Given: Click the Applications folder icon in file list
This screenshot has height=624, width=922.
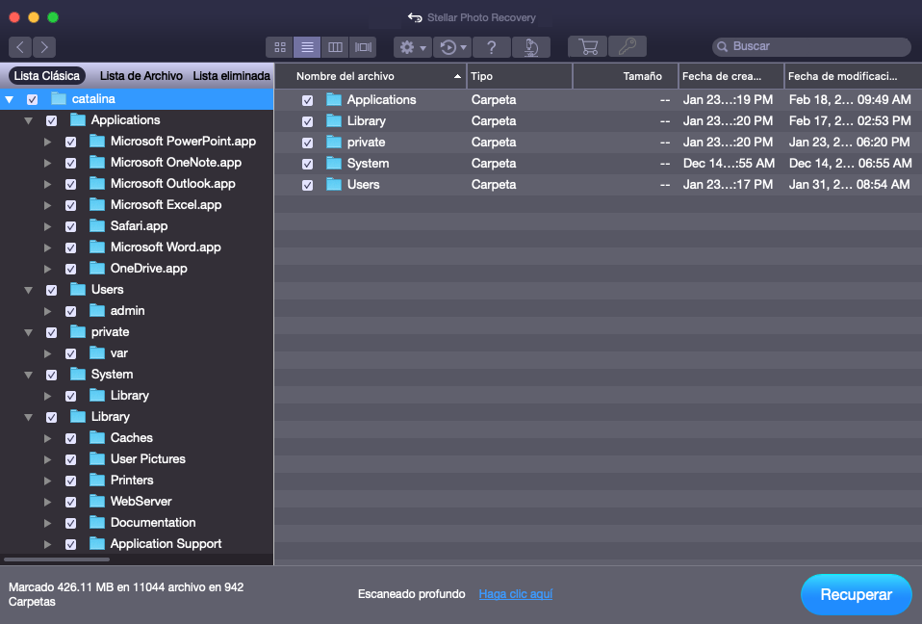Looking at the screenshot, I should pos(334,99).
